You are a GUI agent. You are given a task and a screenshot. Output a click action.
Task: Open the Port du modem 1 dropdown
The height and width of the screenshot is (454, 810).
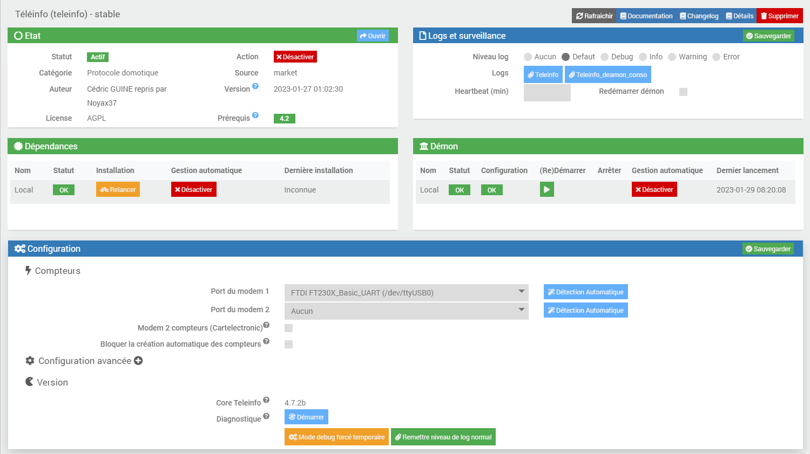click(x=407, y=293)
